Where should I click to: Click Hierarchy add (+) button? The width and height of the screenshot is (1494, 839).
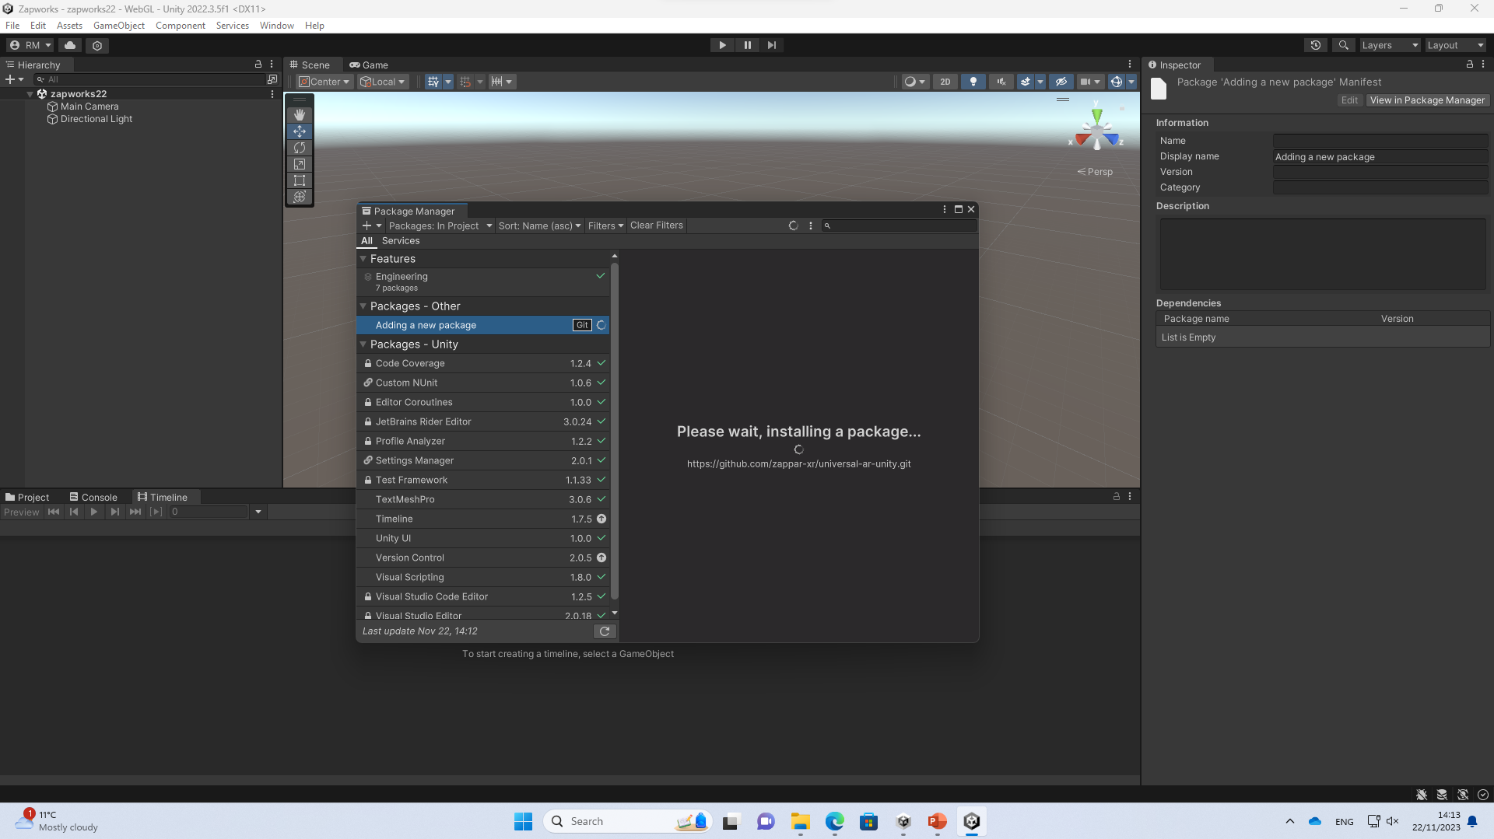click(14, 79)
